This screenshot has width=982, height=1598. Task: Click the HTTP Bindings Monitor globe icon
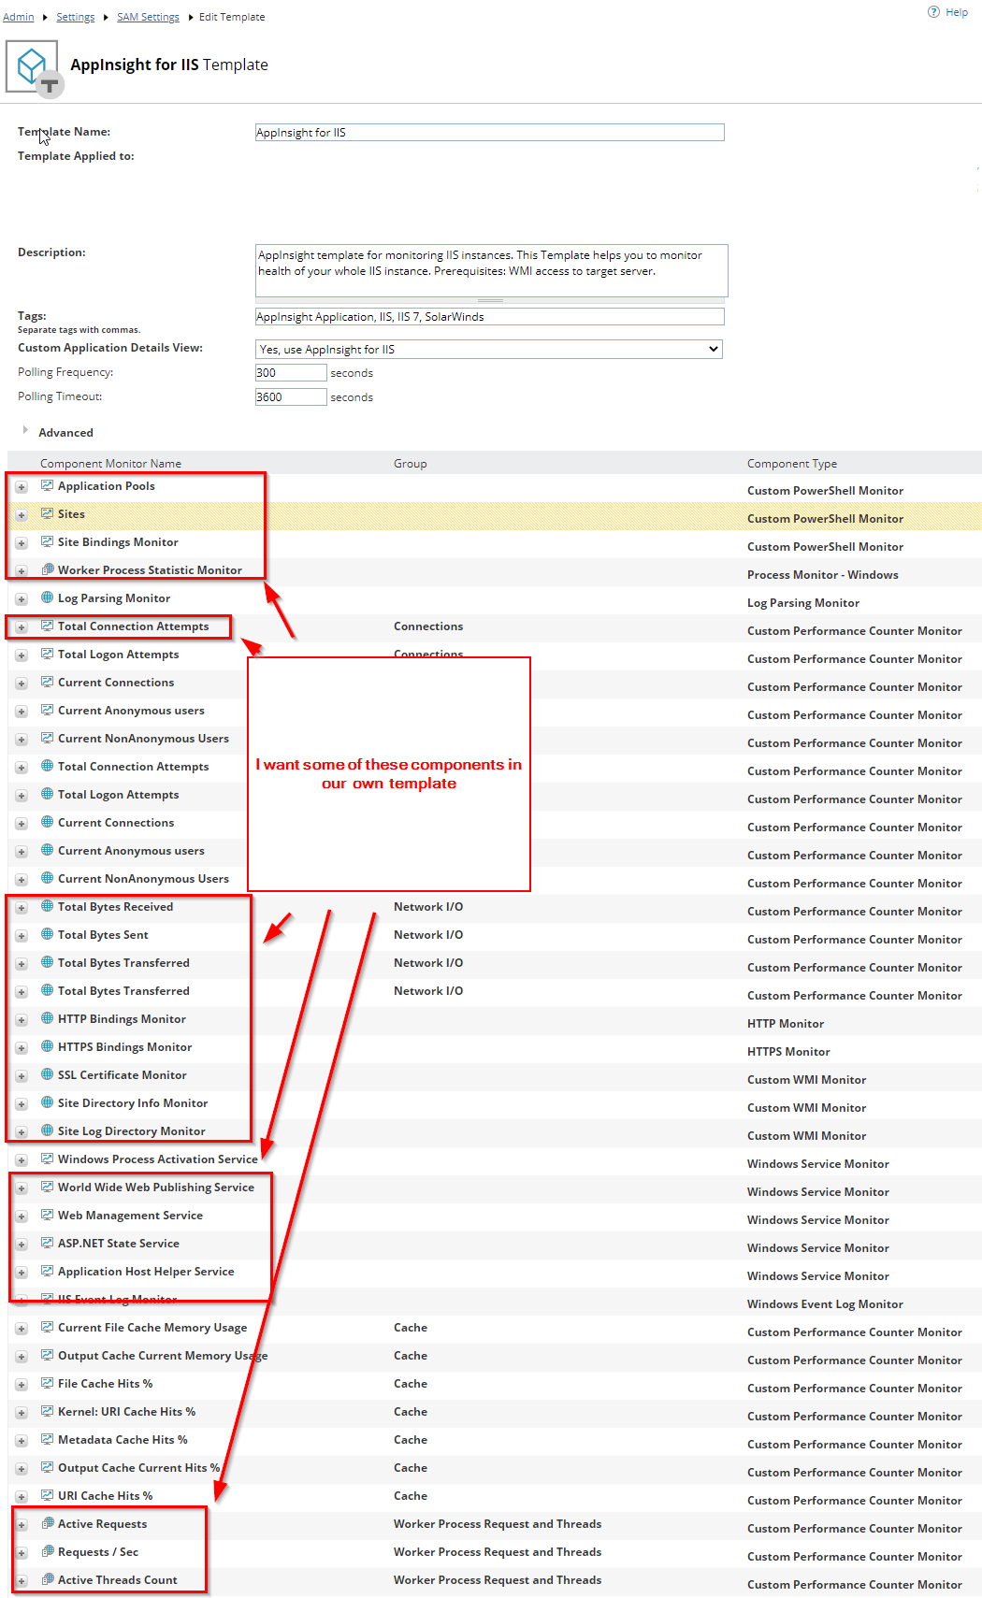coord(47,1018)
